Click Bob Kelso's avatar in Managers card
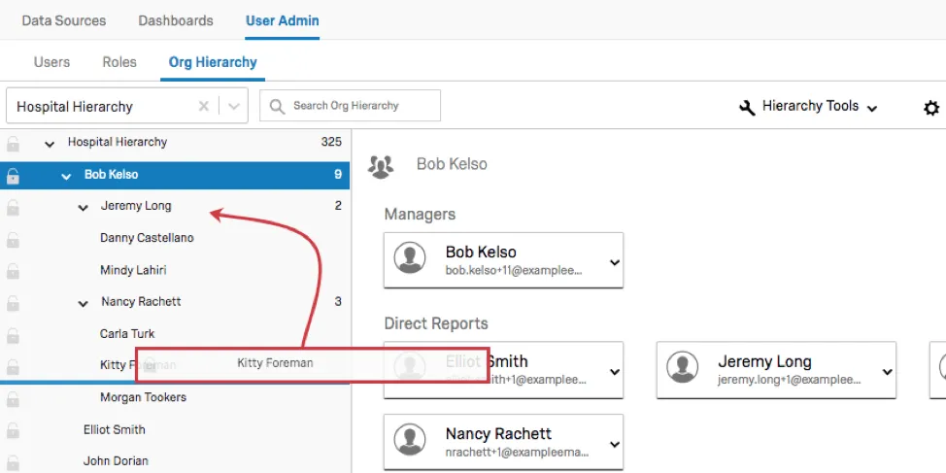946x473 pixels. 412,259
